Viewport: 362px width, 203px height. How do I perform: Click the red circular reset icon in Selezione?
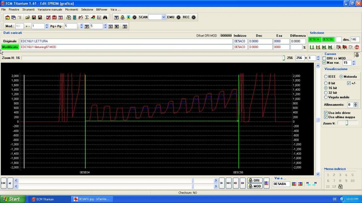point(357,47)
